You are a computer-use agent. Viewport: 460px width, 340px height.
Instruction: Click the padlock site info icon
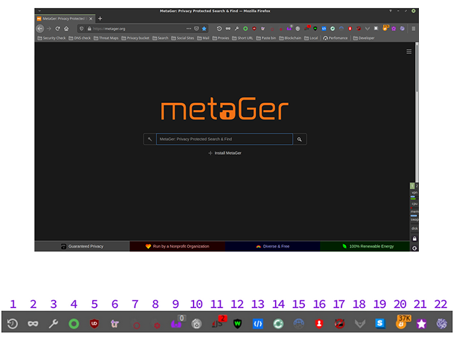click(x=89, y=29)
